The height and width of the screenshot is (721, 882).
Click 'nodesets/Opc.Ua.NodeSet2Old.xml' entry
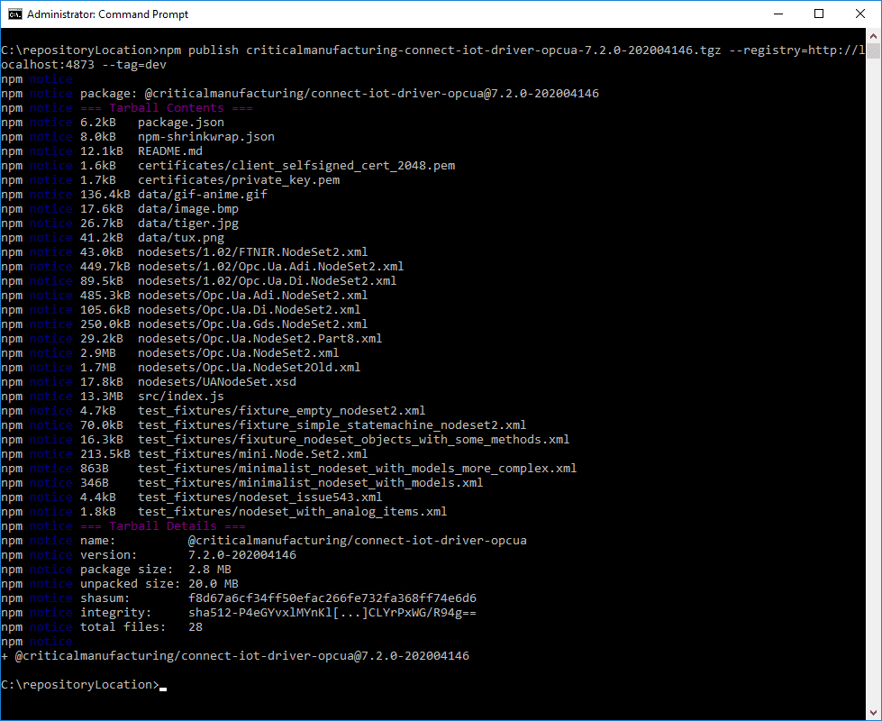[250, 368]
